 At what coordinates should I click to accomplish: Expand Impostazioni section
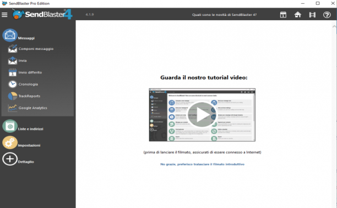click(29, 145)
